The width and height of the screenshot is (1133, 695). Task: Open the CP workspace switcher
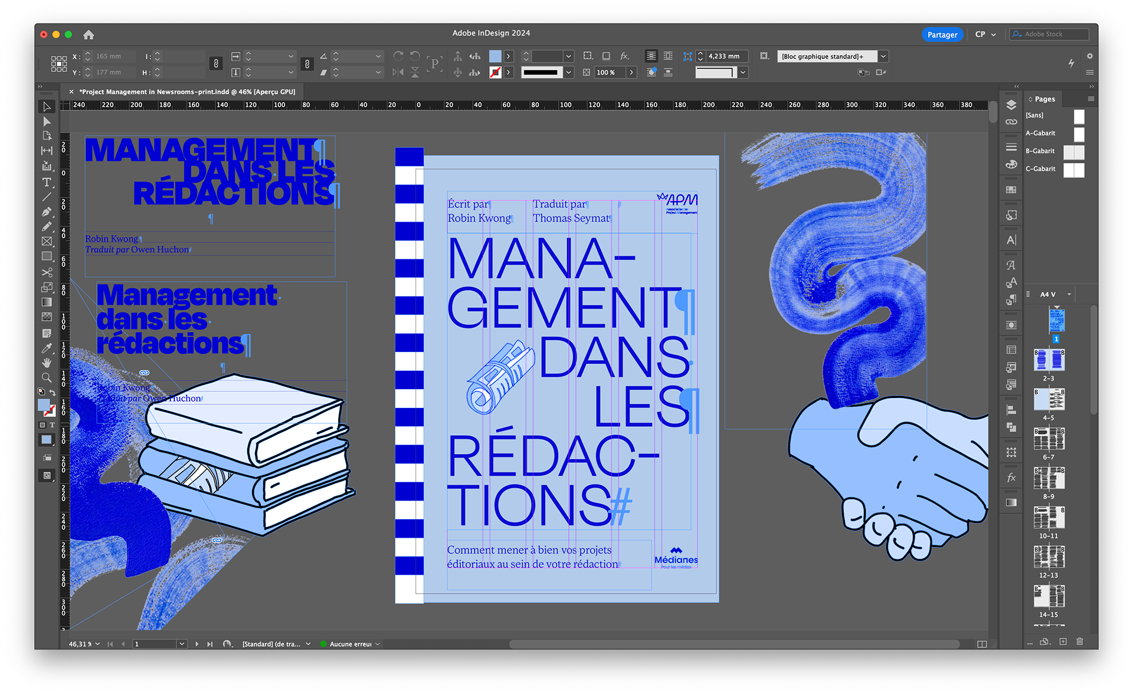click(x=985, y=34)
